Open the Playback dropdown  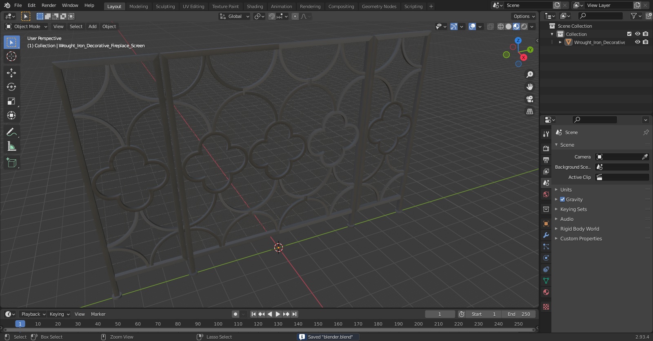click(x=33, y=314)
